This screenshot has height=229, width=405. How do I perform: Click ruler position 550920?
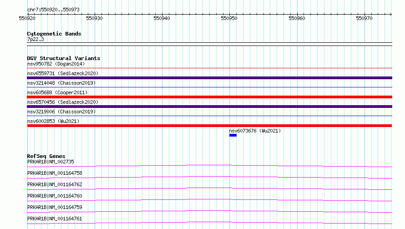click(27, 18)
